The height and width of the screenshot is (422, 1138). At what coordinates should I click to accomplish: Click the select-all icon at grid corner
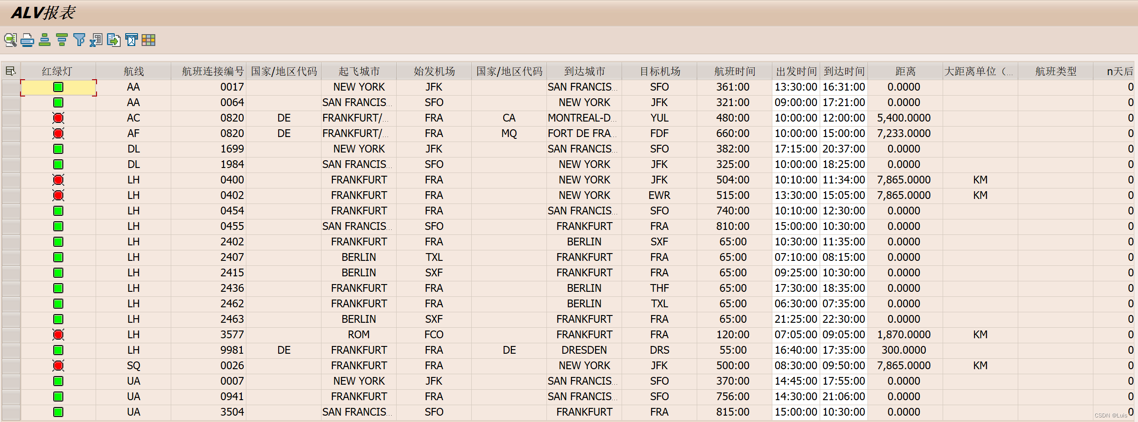(x=10, y=71)
